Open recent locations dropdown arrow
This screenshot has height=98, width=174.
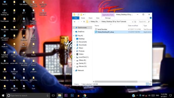click(81, 22)
